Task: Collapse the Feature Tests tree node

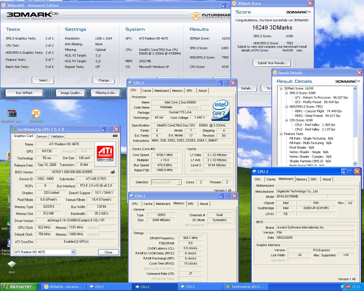Action: click(x=281, y=134)
